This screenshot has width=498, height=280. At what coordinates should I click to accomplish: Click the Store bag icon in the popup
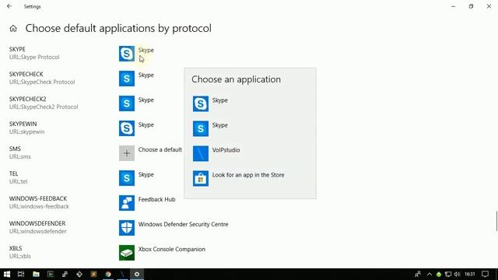pos(201,178)
